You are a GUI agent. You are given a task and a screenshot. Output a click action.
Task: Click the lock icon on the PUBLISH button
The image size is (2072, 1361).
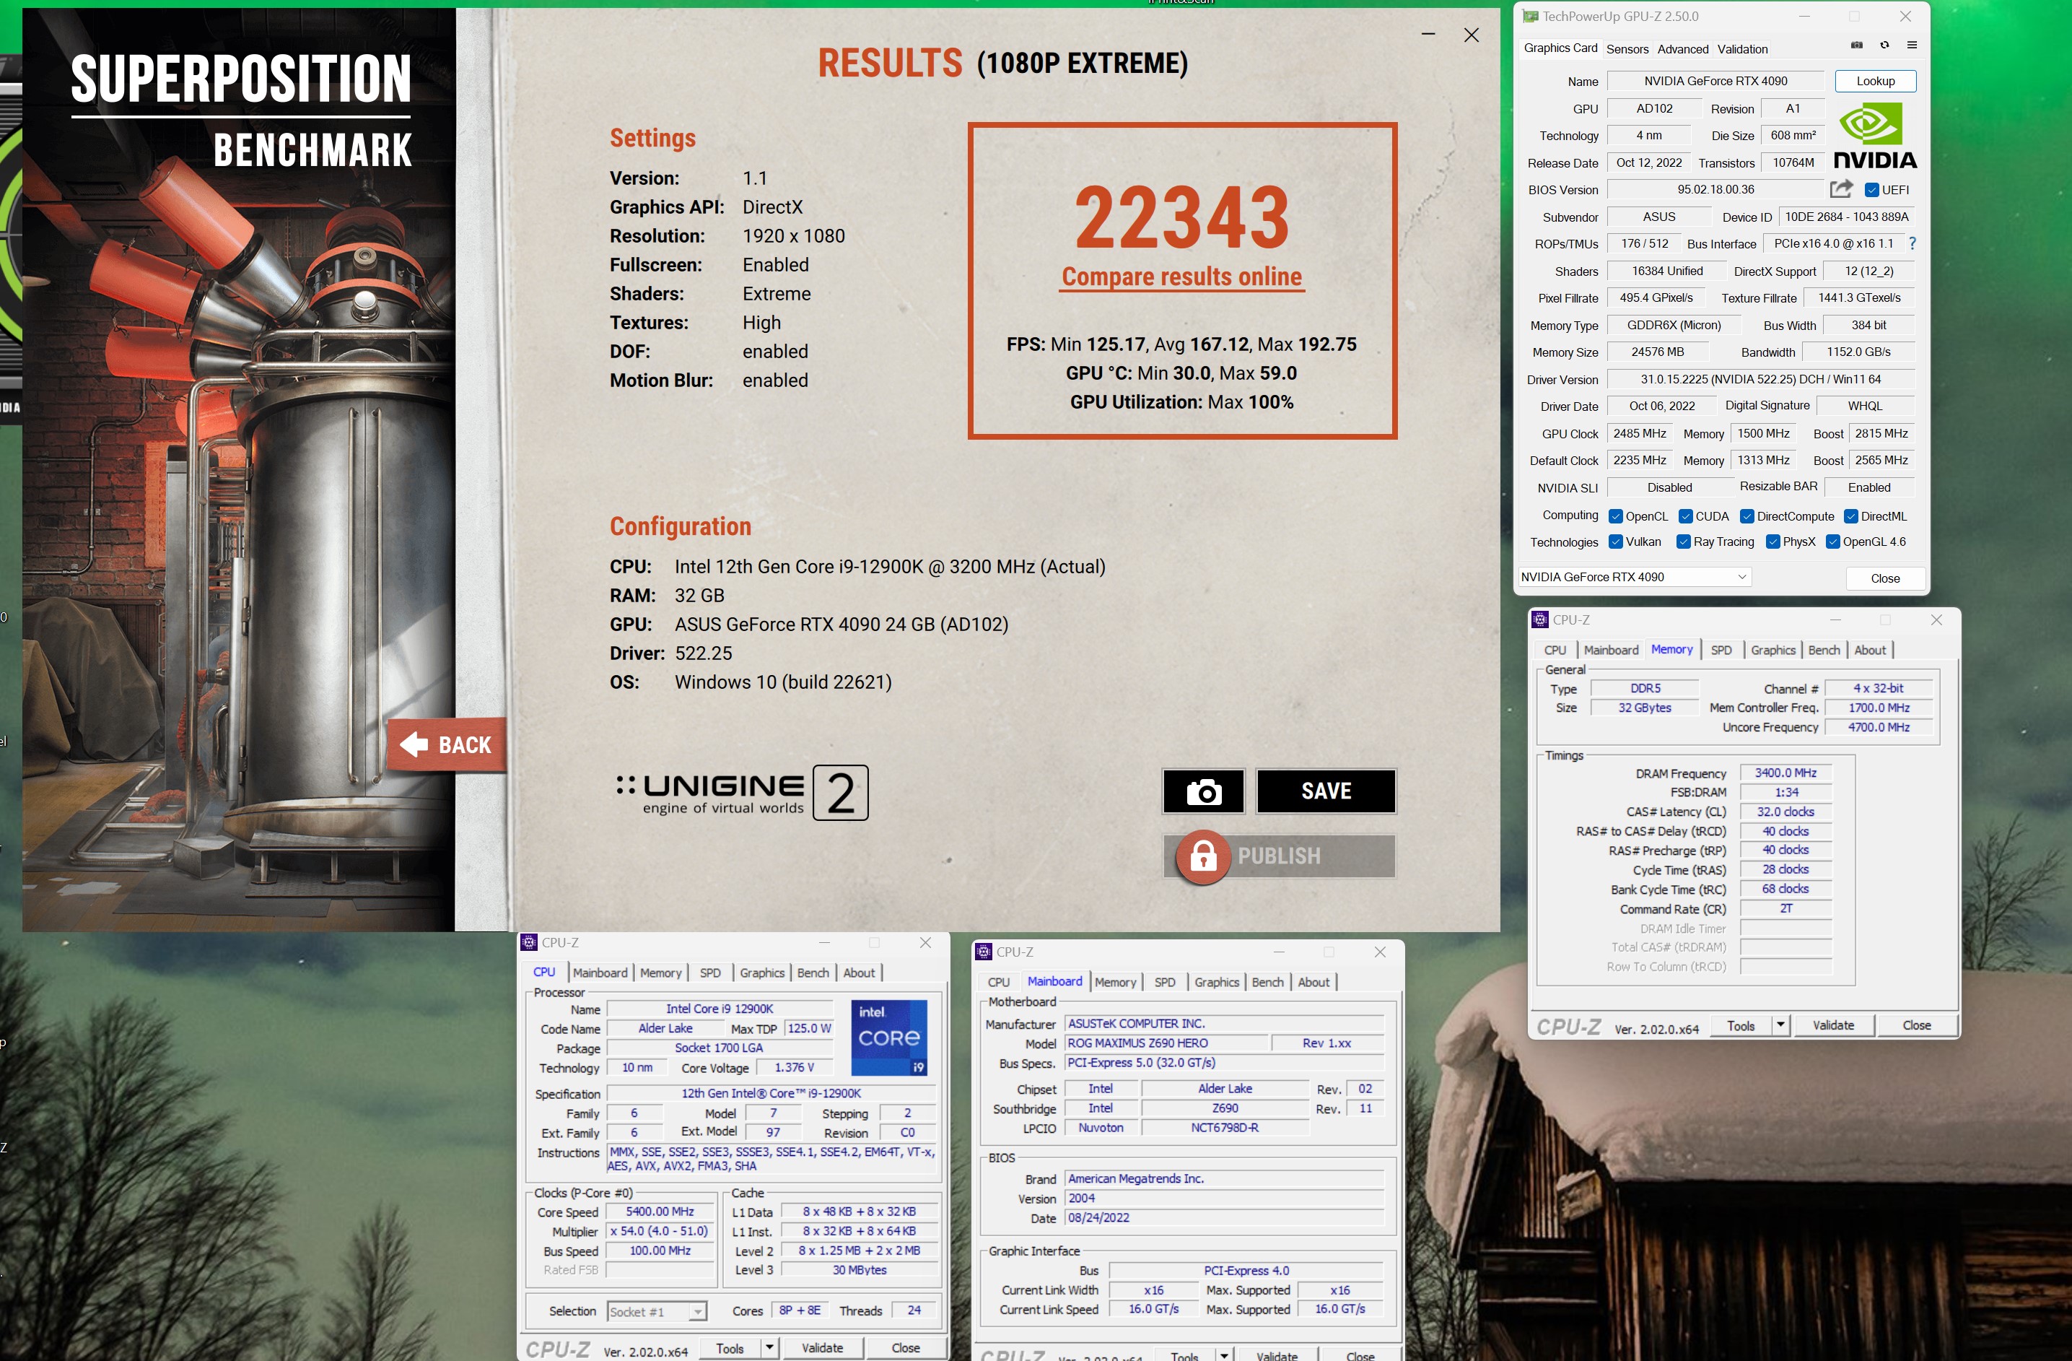click(x=1203, y=857)
